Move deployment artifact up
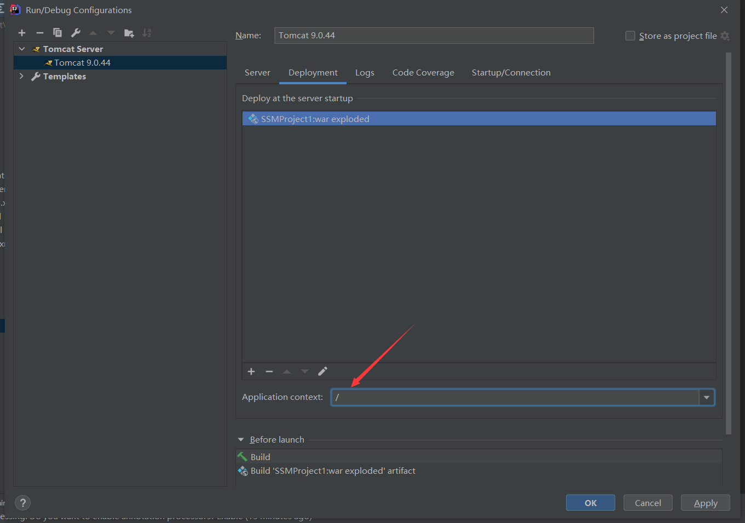745x523 pixels. click(287, 371)
